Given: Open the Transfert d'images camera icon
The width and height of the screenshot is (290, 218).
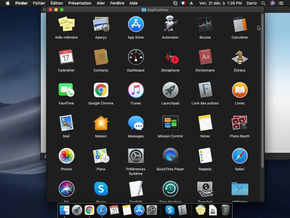Looking at the screenshot, I should (x=205, y=189).
